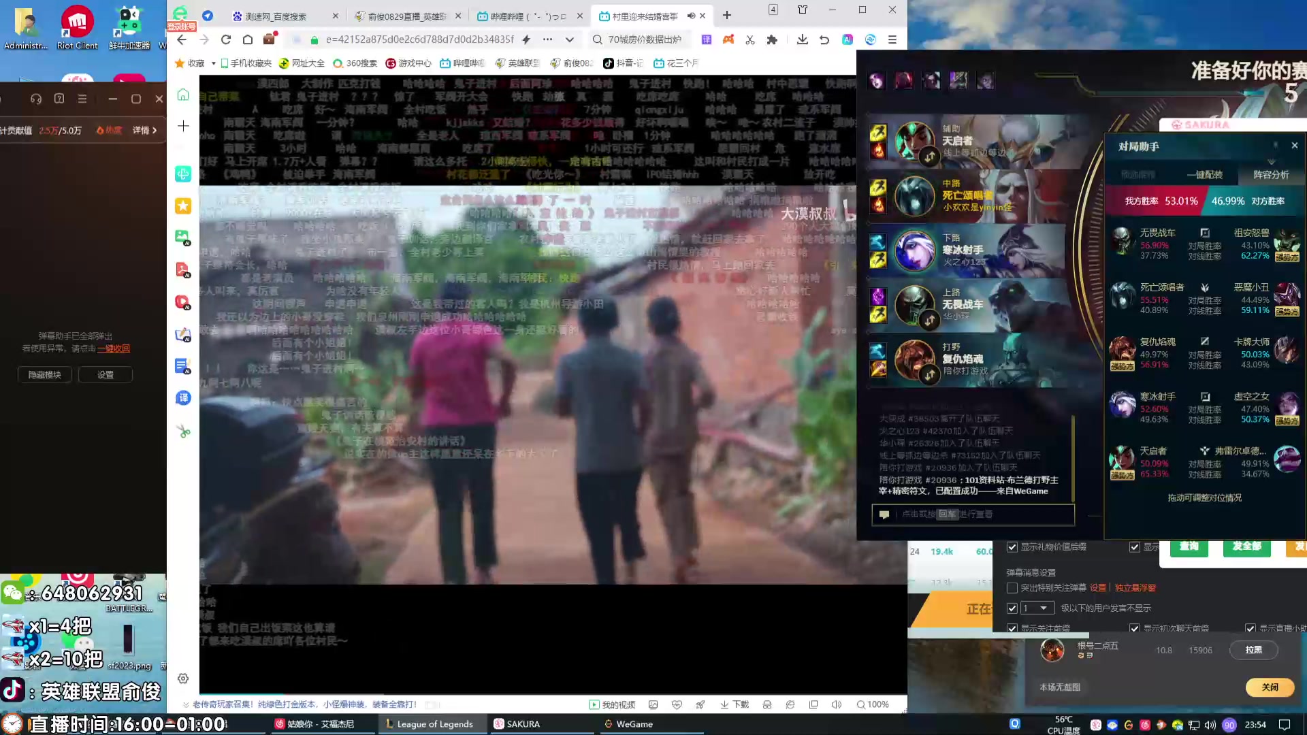Open the scissors screenshot tool in toolbar
This screenshot has width=1307, height=735.
point(750,39)
